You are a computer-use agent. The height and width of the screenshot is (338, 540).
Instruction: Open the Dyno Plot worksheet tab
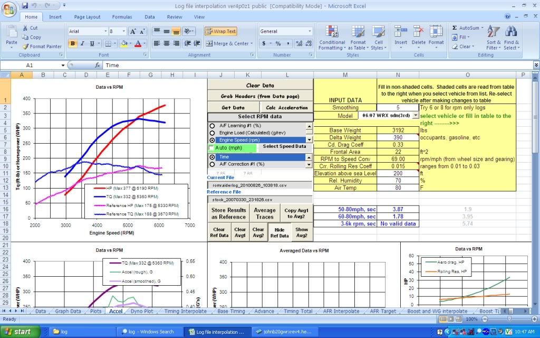(141, 311)
